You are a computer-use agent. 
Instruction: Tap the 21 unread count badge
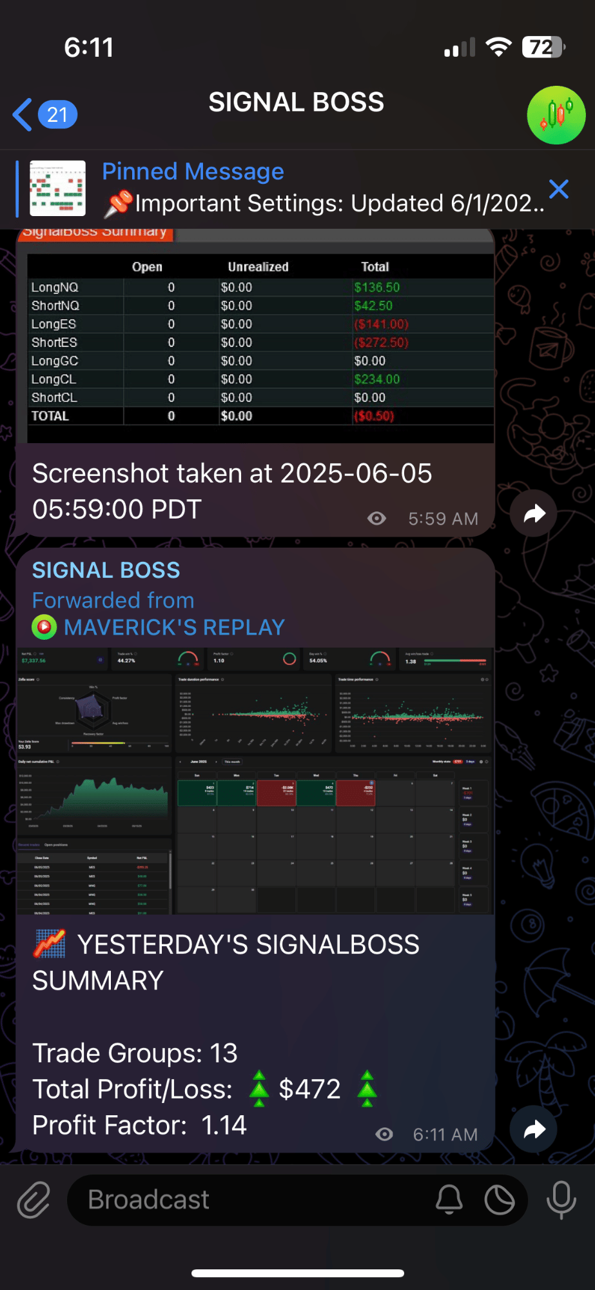coord(57,115)
